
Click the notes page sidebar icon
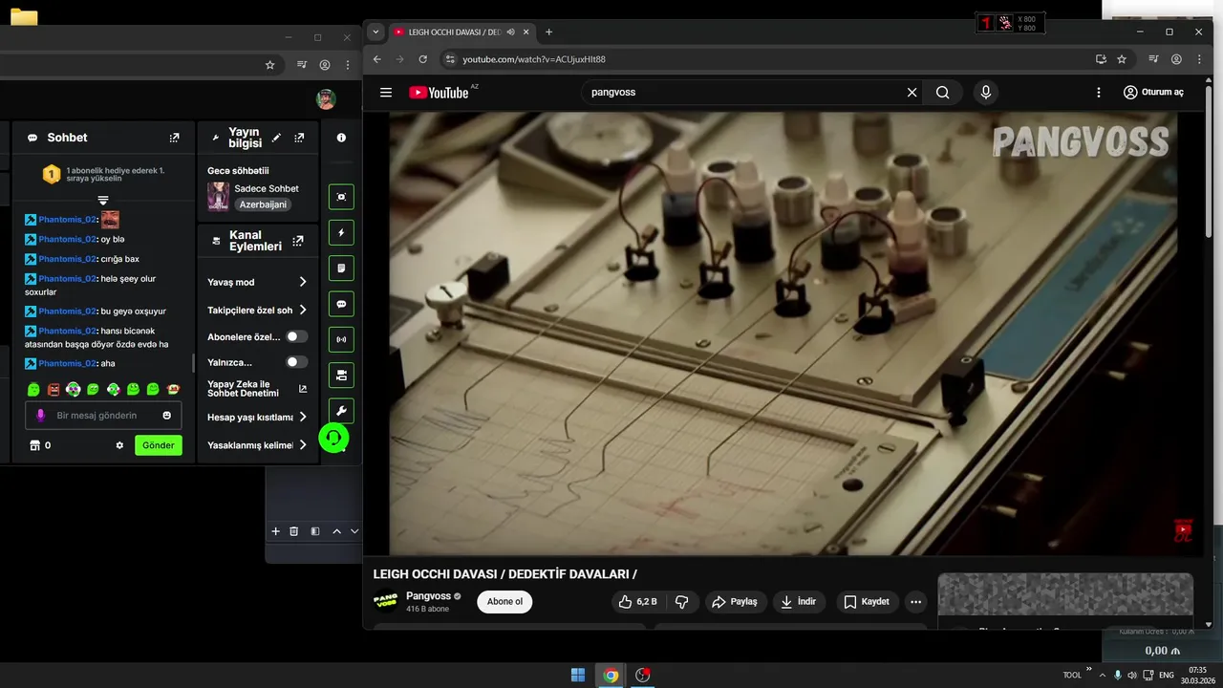tap(341, 269)
